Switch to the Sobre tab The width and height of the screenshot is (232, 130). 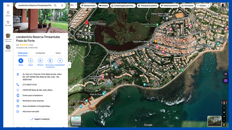click(x=58, y=53)
